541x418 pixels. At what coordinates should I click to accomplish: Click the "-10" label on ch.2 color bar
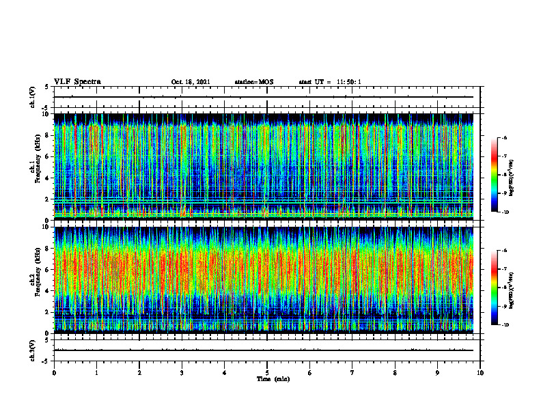(x=505, y=325)
